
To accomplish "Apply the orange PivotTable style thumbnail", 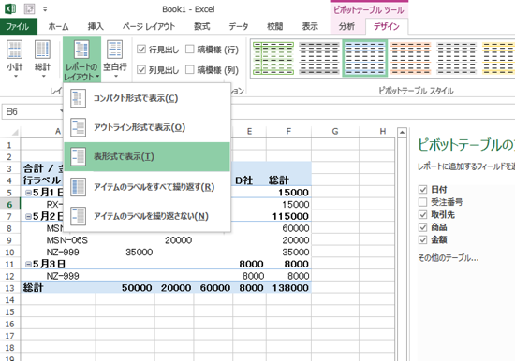I will click(410, 58).
